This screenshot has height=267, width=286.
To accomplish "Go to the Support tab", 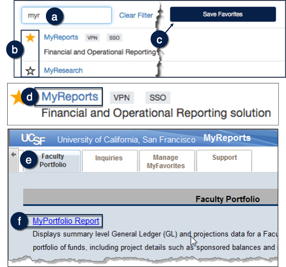I will (224, 160).
